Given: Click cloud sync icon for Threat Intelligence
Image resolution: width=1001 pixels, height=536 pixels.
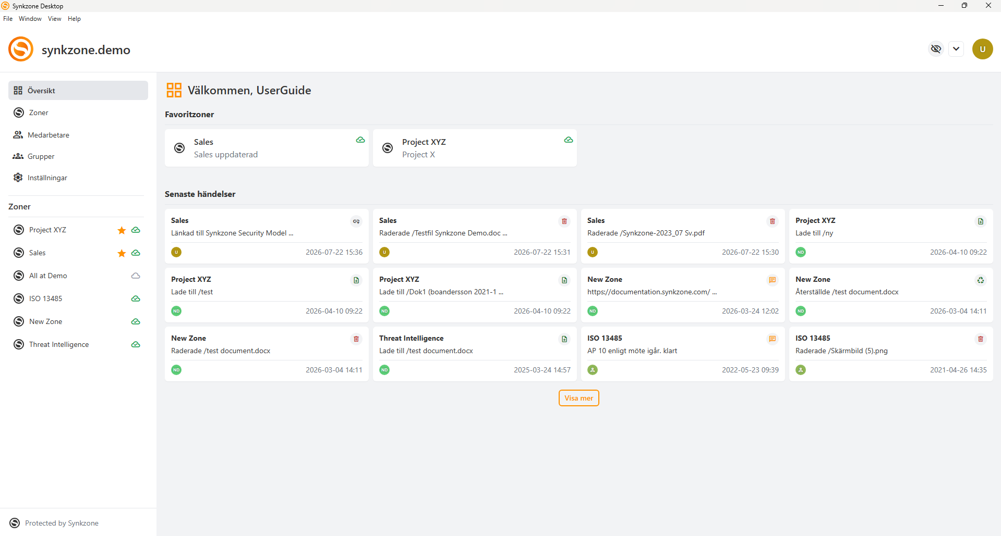Looking at the screenshot, I should 136,344.
